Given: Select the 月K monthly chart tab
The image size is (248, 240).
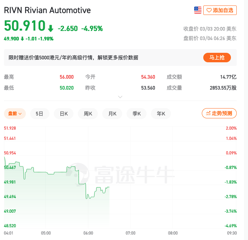Looking at the screenshot, I should pyautogui.click(x=112, y=114).
